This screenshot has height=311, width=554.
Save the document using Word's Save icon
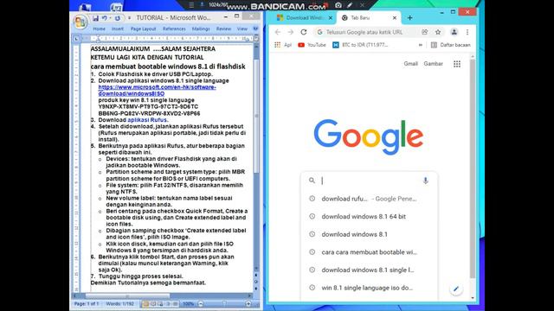[95, 17]
